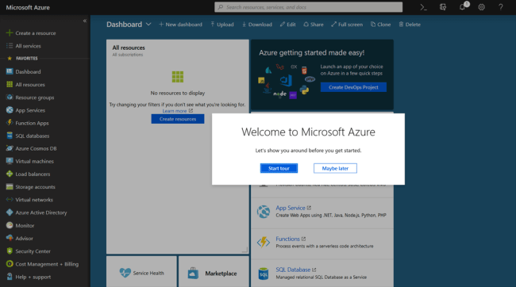Select Security Center in the sidebar
The width and height of the screenshot is (516, 287).
point(33,251)
